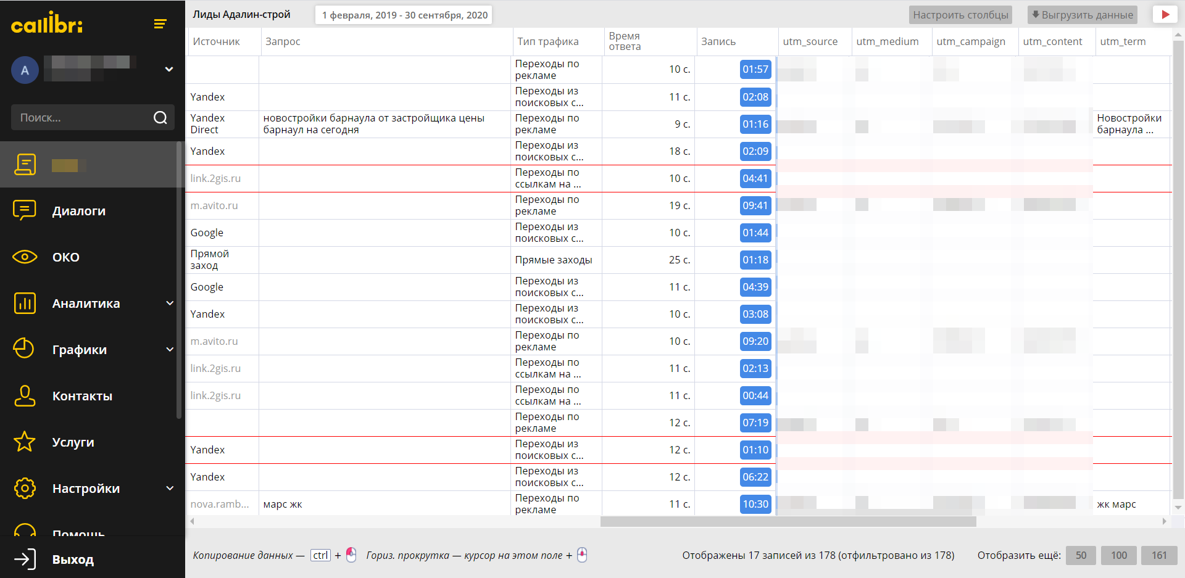Select the Контакты menu item

[82, 396]
